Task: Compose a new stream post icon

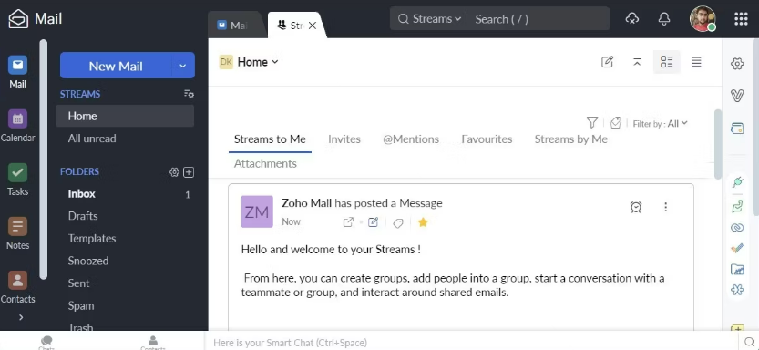Action: click(x=607, y=62)
